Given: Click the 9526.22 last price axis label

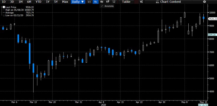Looking at the screenshot, I should 213,19.
